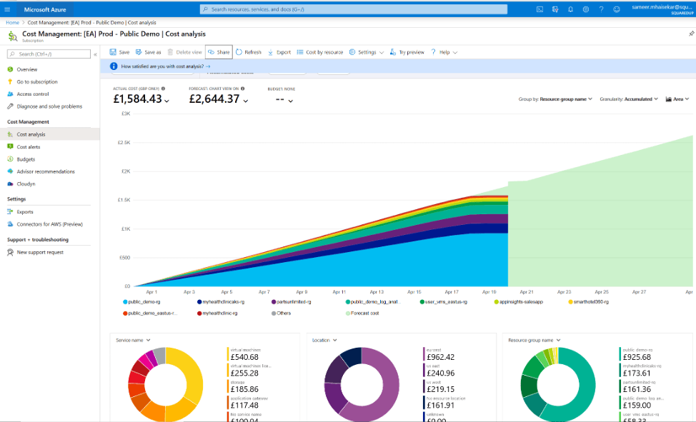Image resolution: width=696 pixels, height=422 pixels.
Task: Expand the actual cost £1,584.43 chevron
Action: 167,101
